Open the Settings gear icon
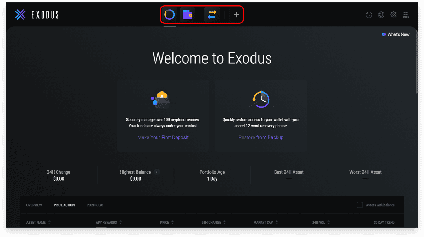Image resolution: width=424 pixels, height=237 pixels. click(394, 15)
